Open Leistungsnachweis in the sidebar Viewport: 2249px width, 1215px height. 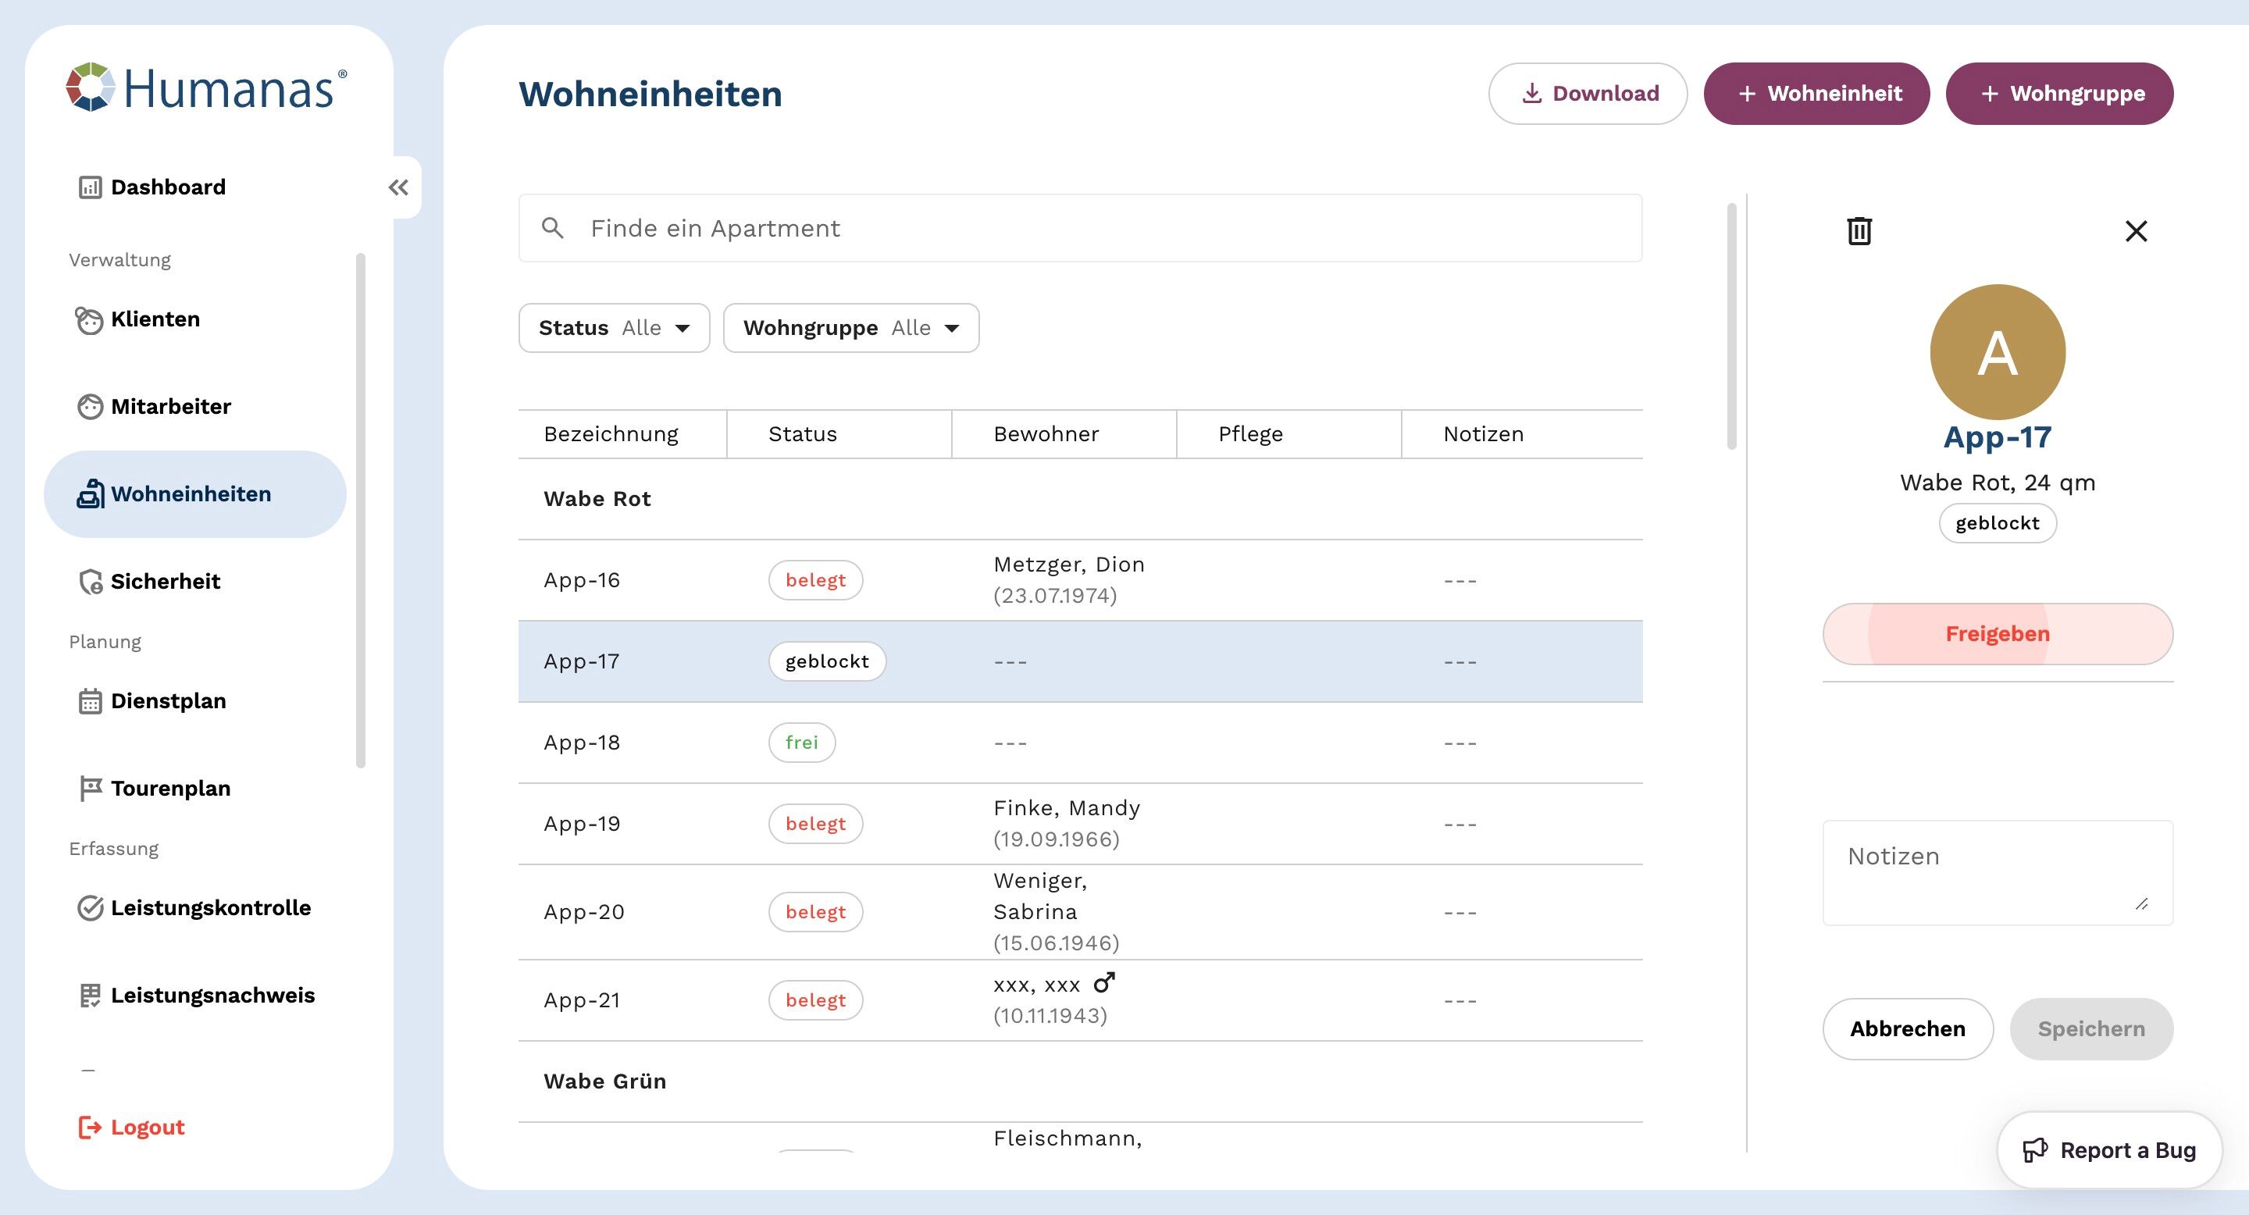(x=212, y=995)
